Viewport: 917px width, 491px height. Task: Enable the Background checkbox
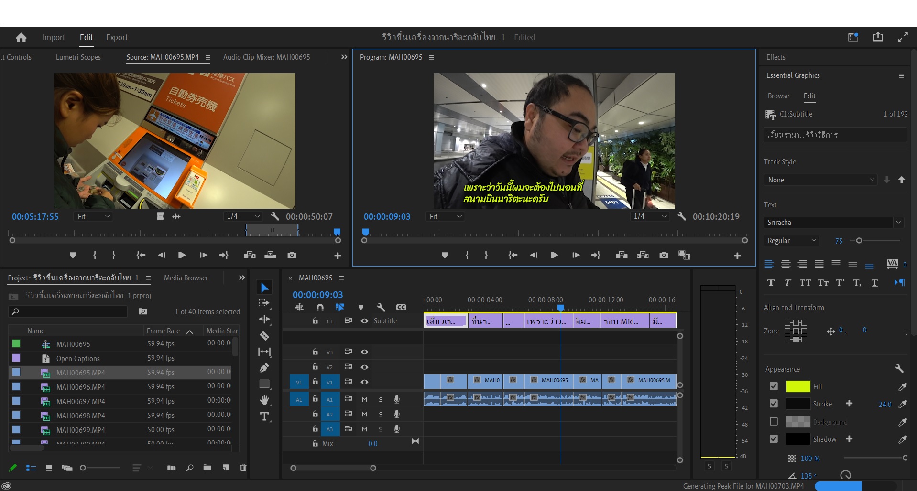point(774,421)
